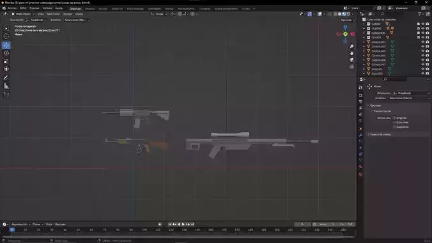Switch perspective/orthographic grid icon
This screenshot has width=432, height=243.
[351, 67]
